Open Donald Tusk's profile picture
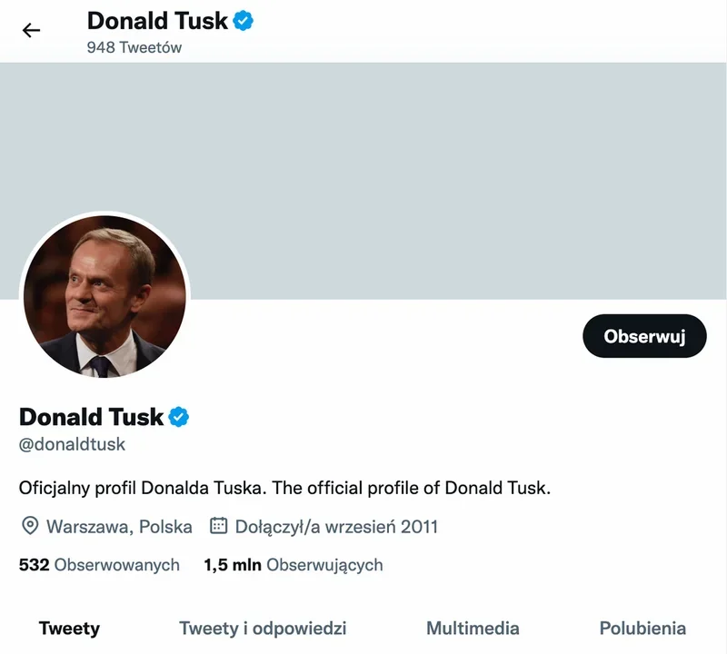Viewport: 727px width, 654px height. (105, 296)
